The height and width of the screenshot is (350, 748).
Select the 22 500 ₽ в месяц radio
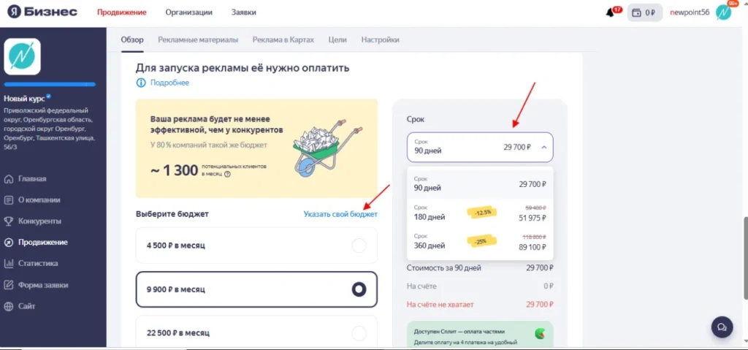click(x=359, y=332)
